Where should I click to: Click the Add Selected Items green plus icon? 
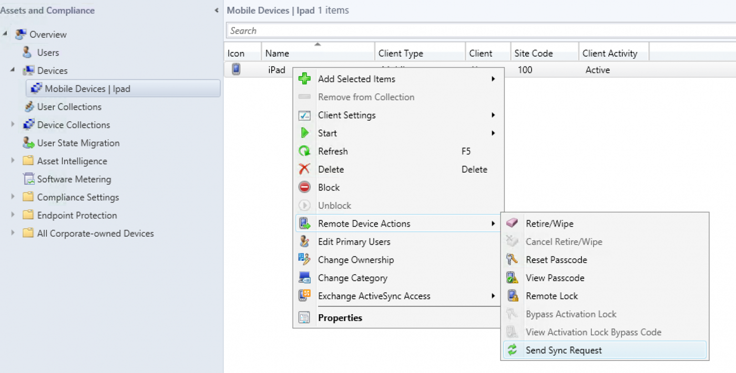pyautogui.click(x=305, y=79)
